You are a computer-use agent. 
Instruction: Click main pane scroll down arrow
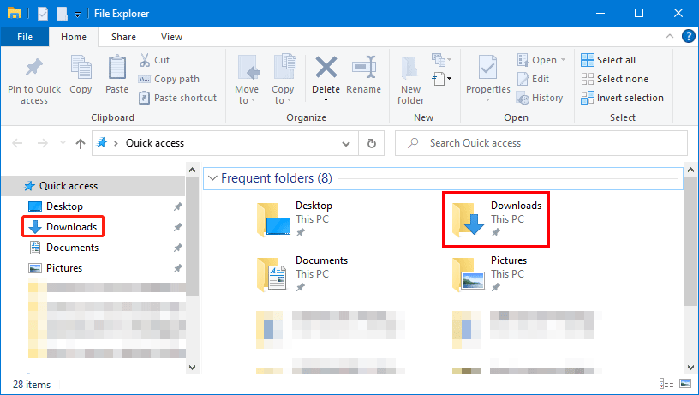(690, 368)
